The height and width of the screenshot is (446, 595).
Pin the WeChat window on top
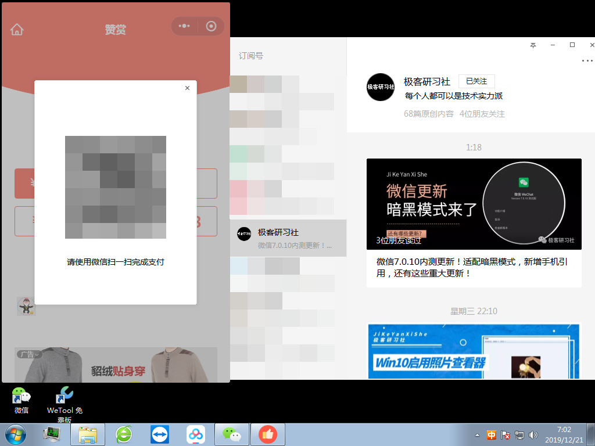coord(533,45)
